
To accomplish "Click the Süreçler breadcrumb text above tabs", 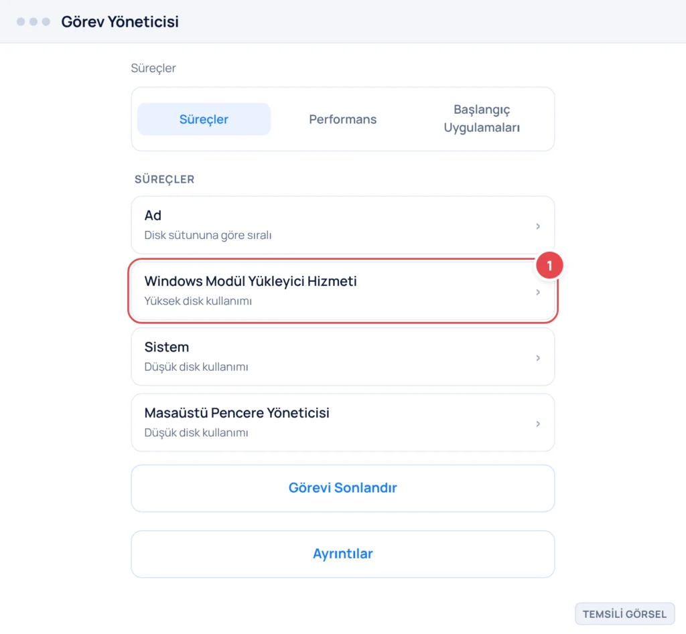I will point(153,68).
